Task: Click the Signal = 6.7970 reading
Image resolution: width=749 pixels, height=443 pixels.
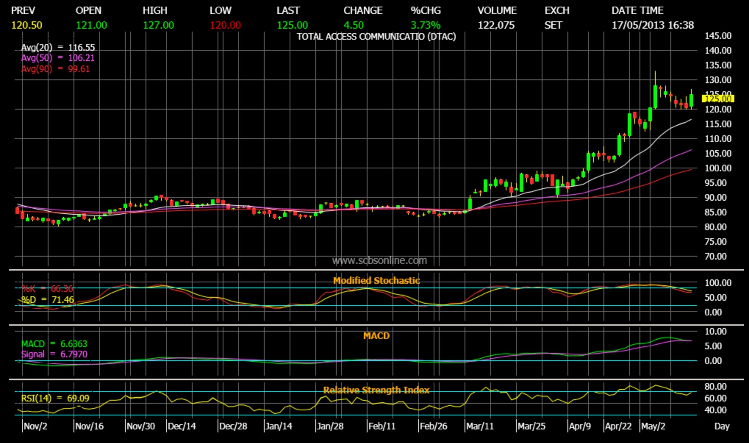Action: 54,354
